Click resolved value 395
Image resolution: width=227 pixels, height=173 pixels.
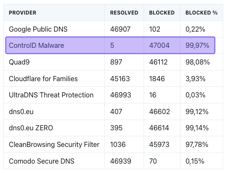click(x=116, y=128)
